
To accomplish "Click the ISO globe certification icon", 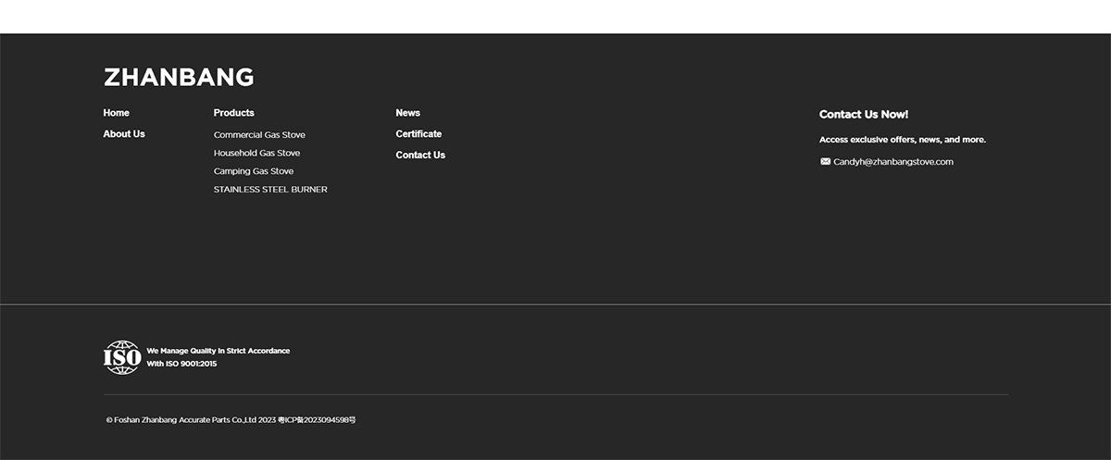I will click(122, 357).
